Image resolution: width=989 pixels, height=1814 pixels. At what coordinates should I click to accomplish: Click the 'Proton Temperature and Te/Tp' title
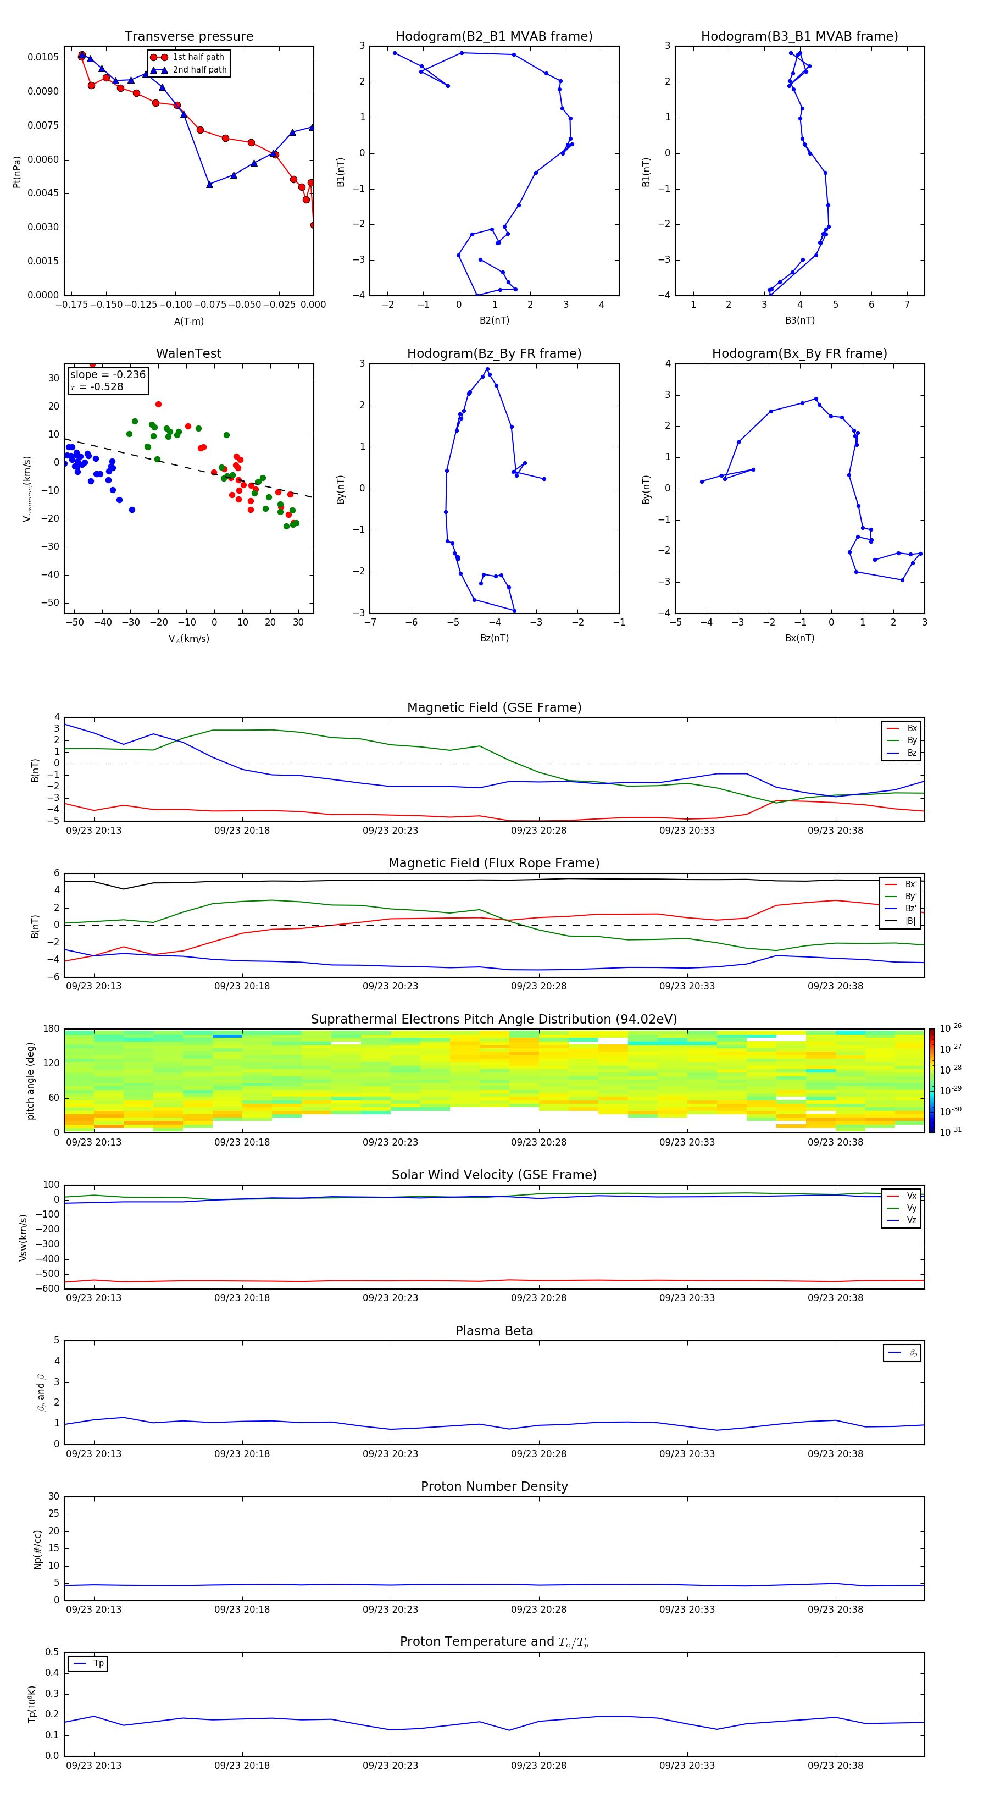(494, 1642)
